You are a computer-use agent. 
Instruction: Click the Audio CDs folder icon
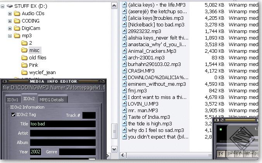tap(17, 13)
